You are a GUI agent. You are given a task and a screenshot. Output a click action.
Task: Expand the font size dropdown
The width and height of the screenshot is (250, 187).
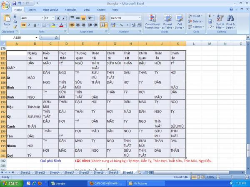52,18
